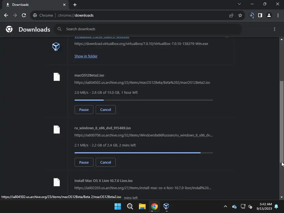Open taskbar Search
284x213 pixels.
pyautogui.click(x=130, y=206)
